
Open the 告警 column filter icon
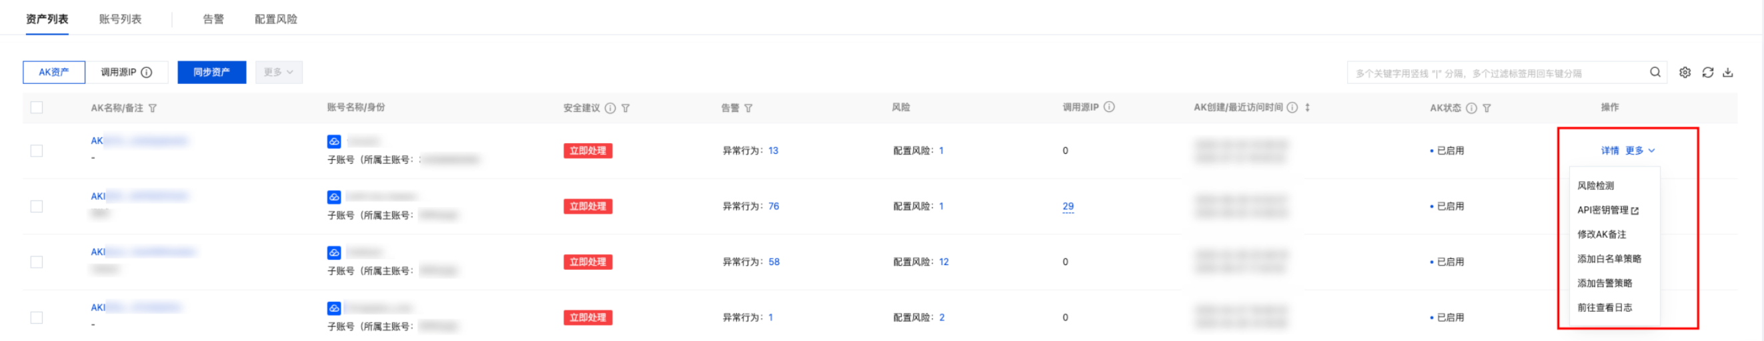click(748, 108)
